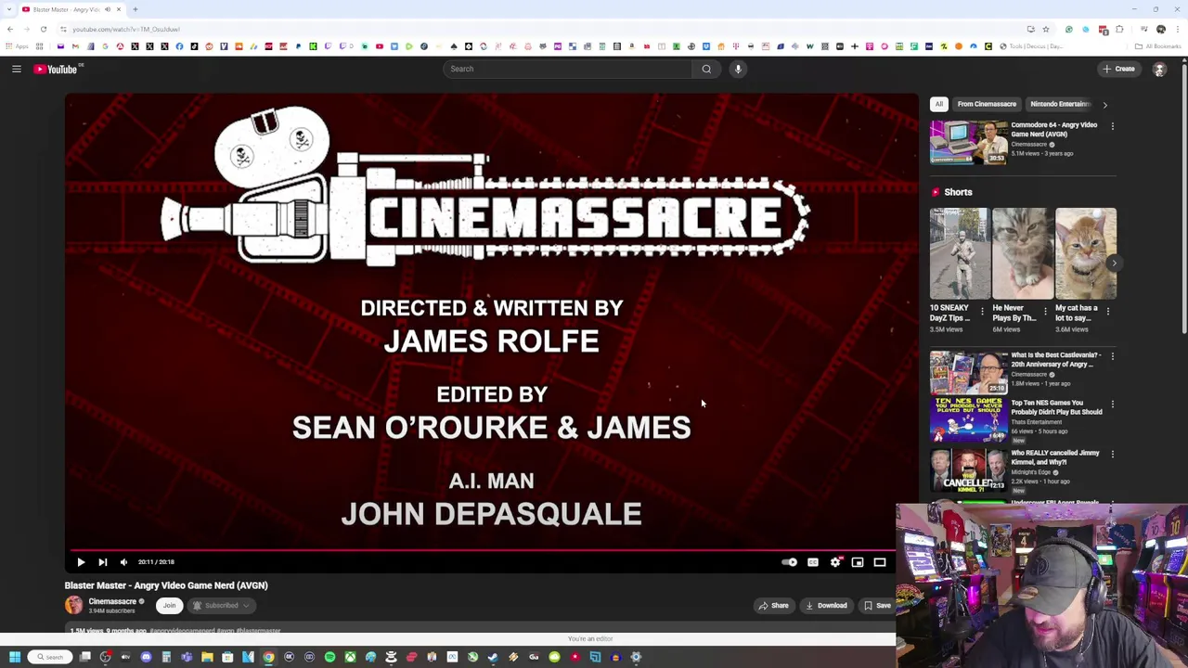1188x668 pixels.
Task: Open options for Top Ten NES video
Action: [1113, 405]
